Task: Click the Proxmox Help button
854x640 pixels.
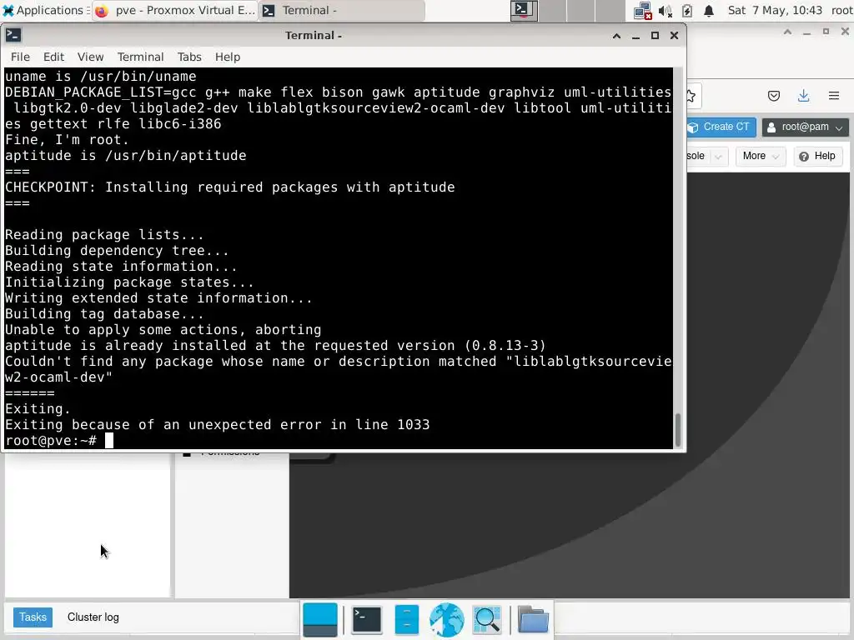Action: (x=817, y=156)
